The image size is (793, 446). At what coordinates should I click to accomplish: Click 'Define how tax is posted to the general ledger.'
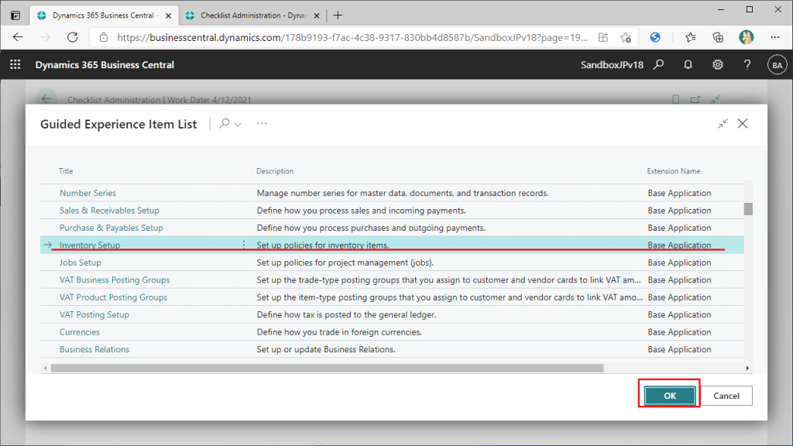pos(346,314)
